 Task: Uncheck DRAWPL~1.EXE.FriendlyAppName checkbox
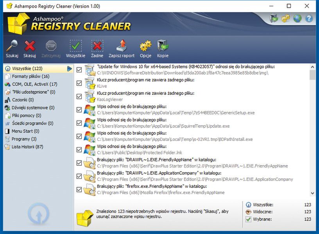[x=79, y=163]
